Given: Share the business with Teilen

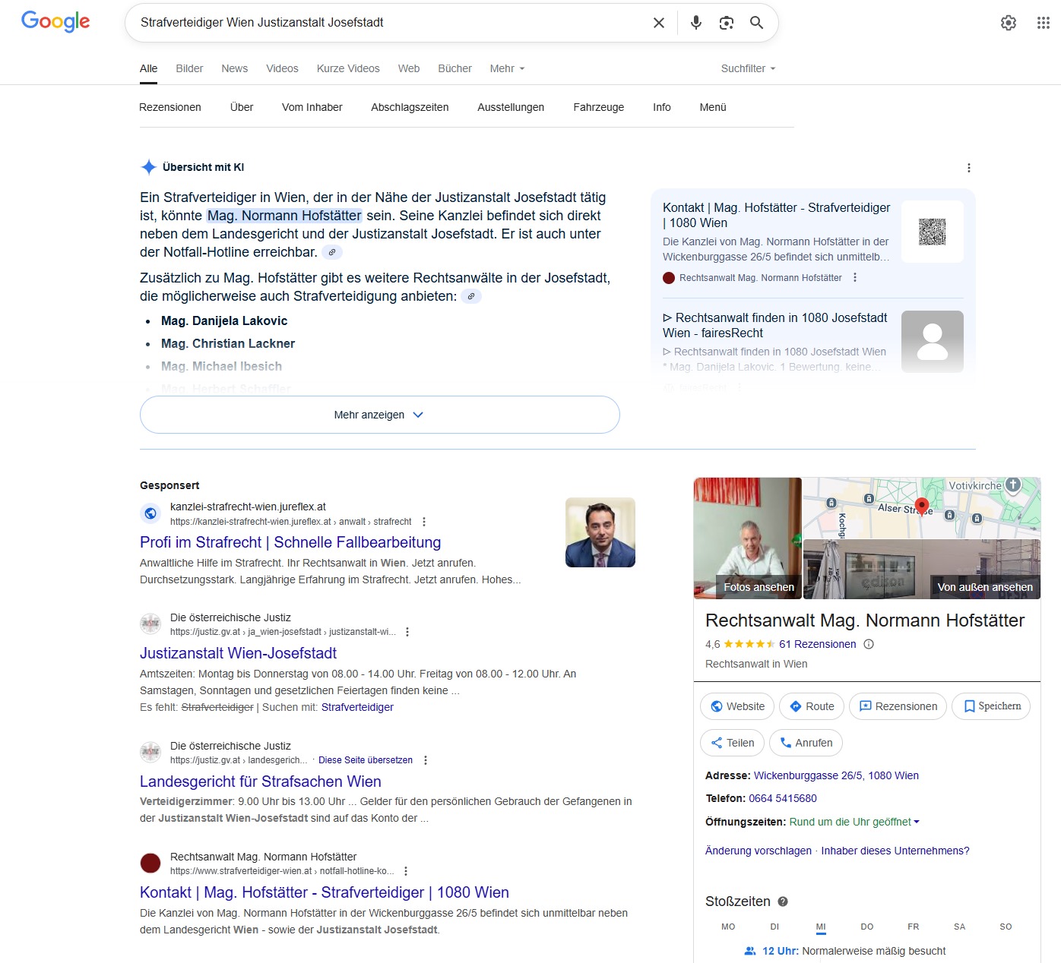Looking at the screenshot, I should coord(731,743).
